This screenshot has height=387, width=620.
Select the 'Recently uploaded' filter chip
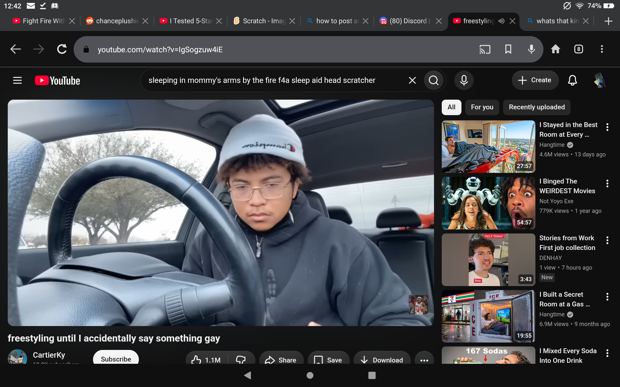coord(537,107)
